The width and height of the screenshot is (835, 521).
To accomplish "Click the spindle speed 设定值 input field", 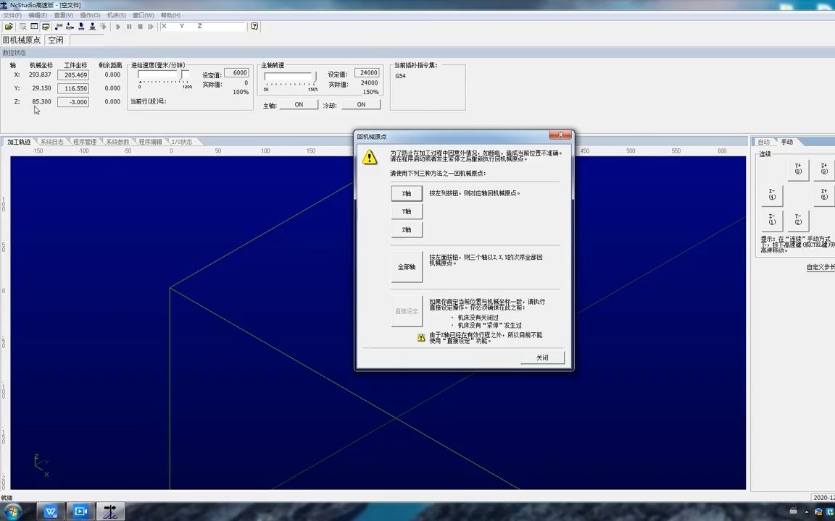I will point(367,72).
